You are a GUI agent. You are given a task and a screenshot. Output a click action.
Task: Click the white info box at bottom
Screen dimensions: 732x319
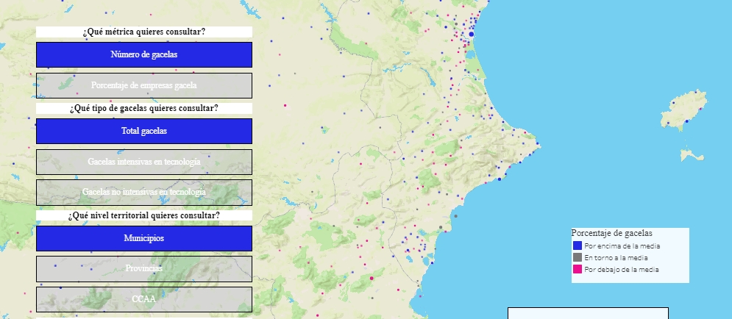coord(588,313)
